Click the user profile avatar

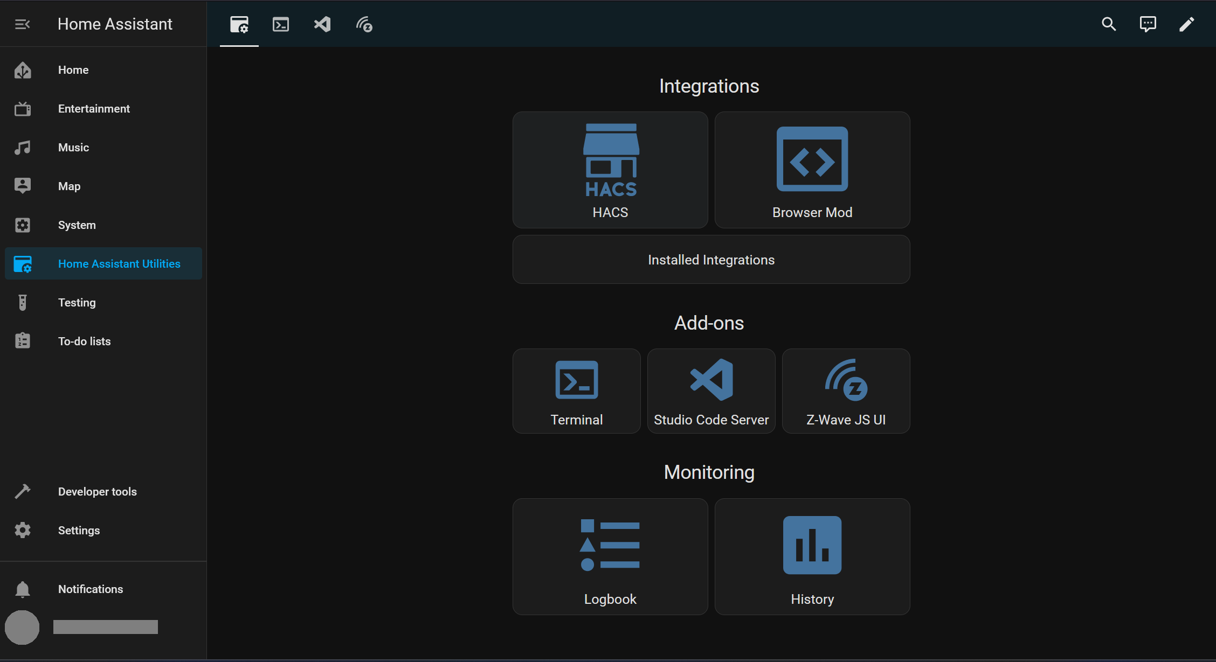click(22, 627)
